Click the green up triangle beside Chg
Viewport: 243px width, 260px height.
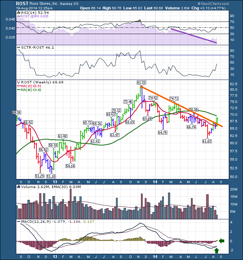[228, 8]
